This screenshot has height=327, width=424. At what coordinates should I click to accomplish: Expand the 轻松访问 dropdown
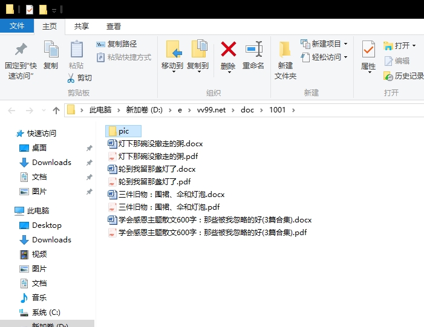(x=345, y=57)
